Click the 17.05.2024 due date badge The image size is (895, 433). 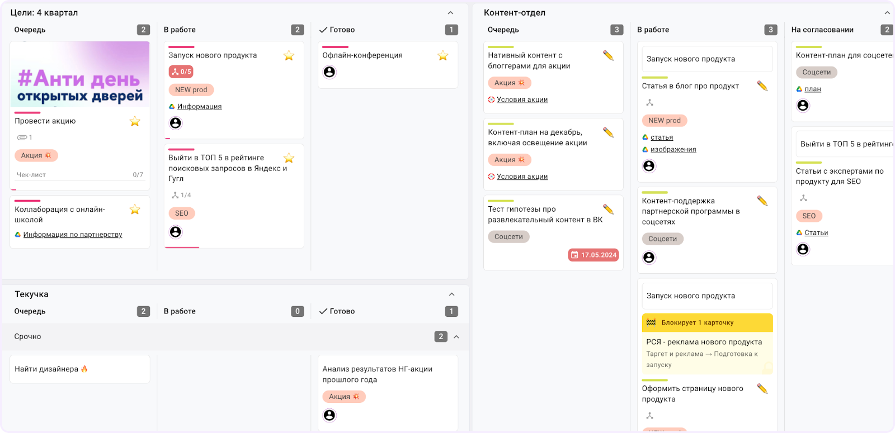[593, 255]
